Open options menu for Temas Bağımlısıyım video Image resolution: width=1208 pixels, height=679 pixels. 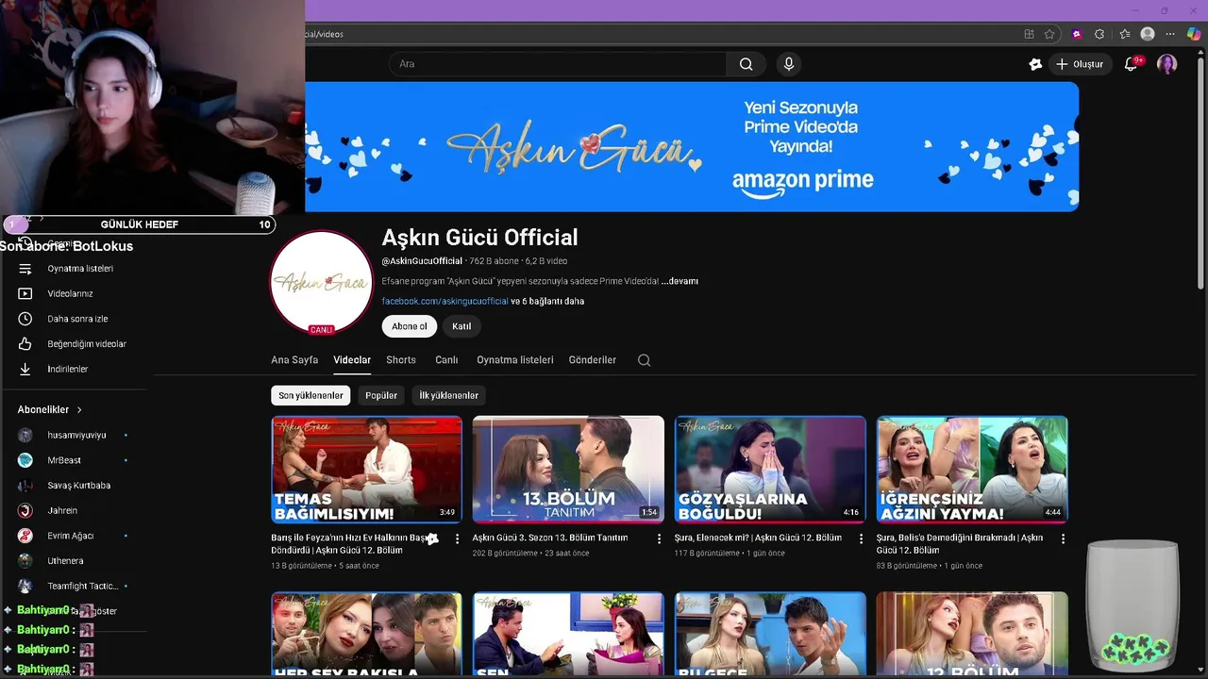457,538
